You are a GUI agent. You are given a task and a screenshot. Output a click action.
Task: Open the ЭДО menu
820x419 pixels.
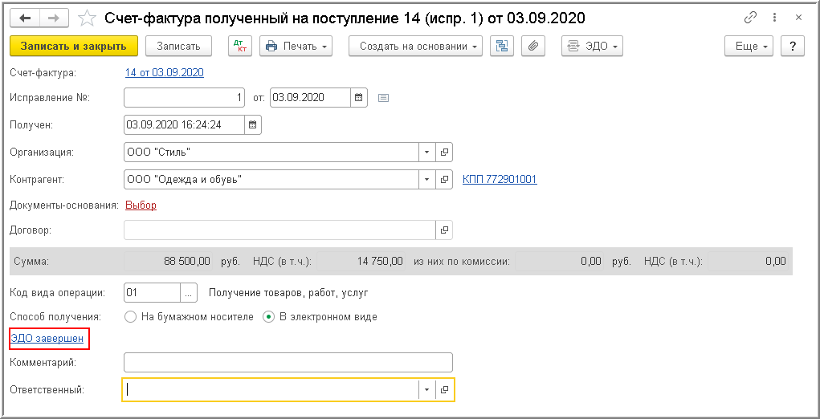point(593,46)
